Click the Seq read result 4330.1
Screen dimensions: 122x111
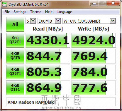[48, 40]
